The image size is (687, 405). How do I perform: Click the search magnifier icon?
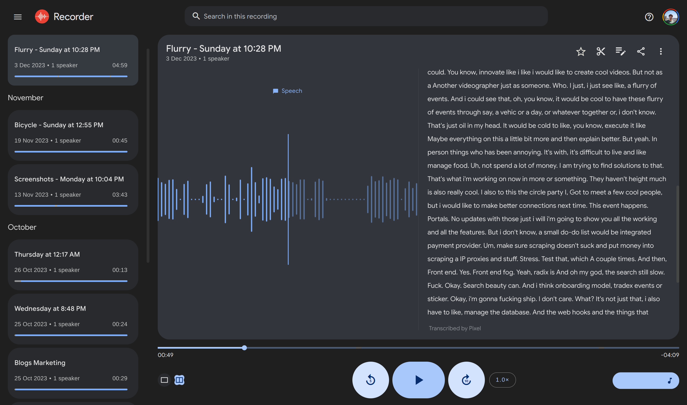[x=196, y=16]
